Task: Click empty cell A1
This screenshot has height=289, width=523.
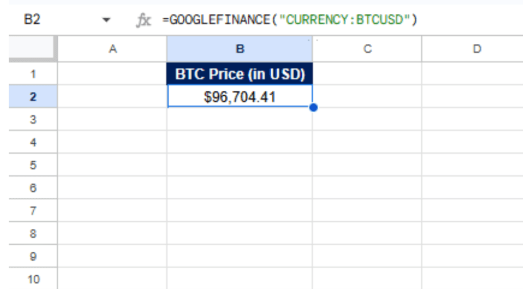Action: coord(112,74)
